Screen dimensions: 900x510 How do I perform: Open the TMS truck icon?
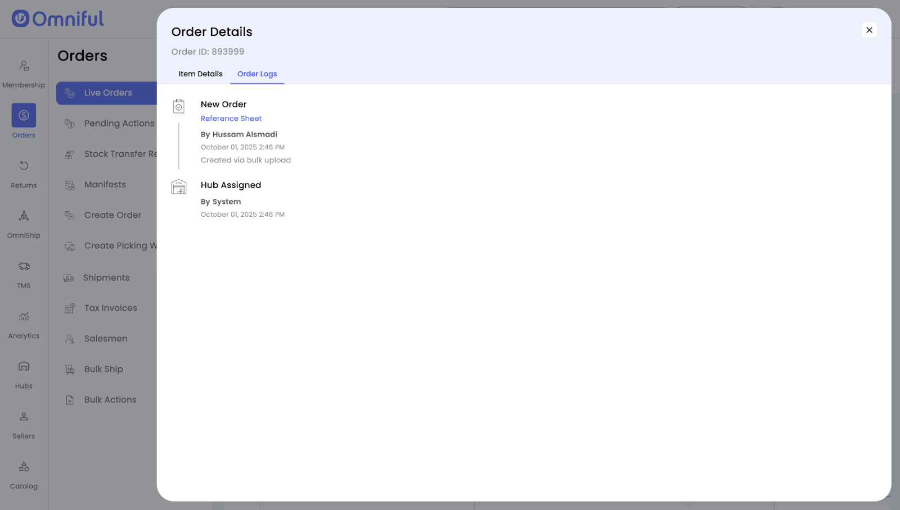[x=24, y=266]
